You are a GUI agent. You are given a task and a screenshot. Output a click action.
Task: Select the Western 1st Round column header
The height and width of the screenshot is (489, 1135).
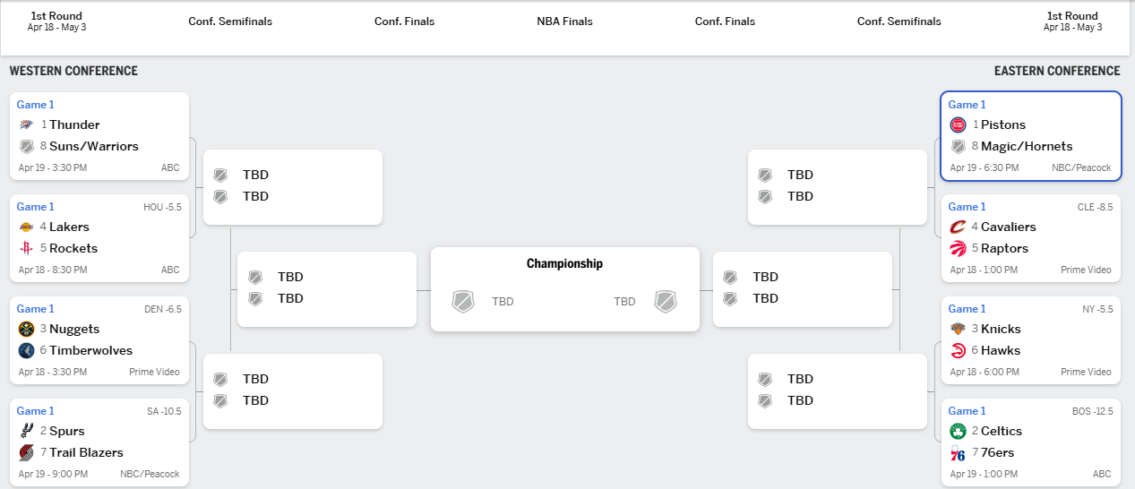click(56, 21)
